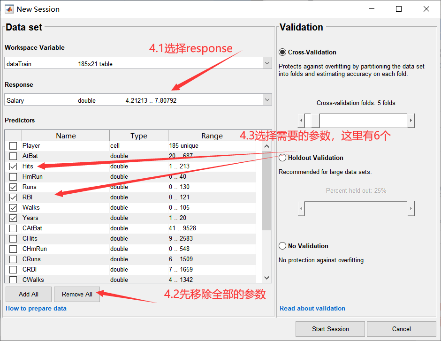Select Cross-Validation option

(282, 52)
